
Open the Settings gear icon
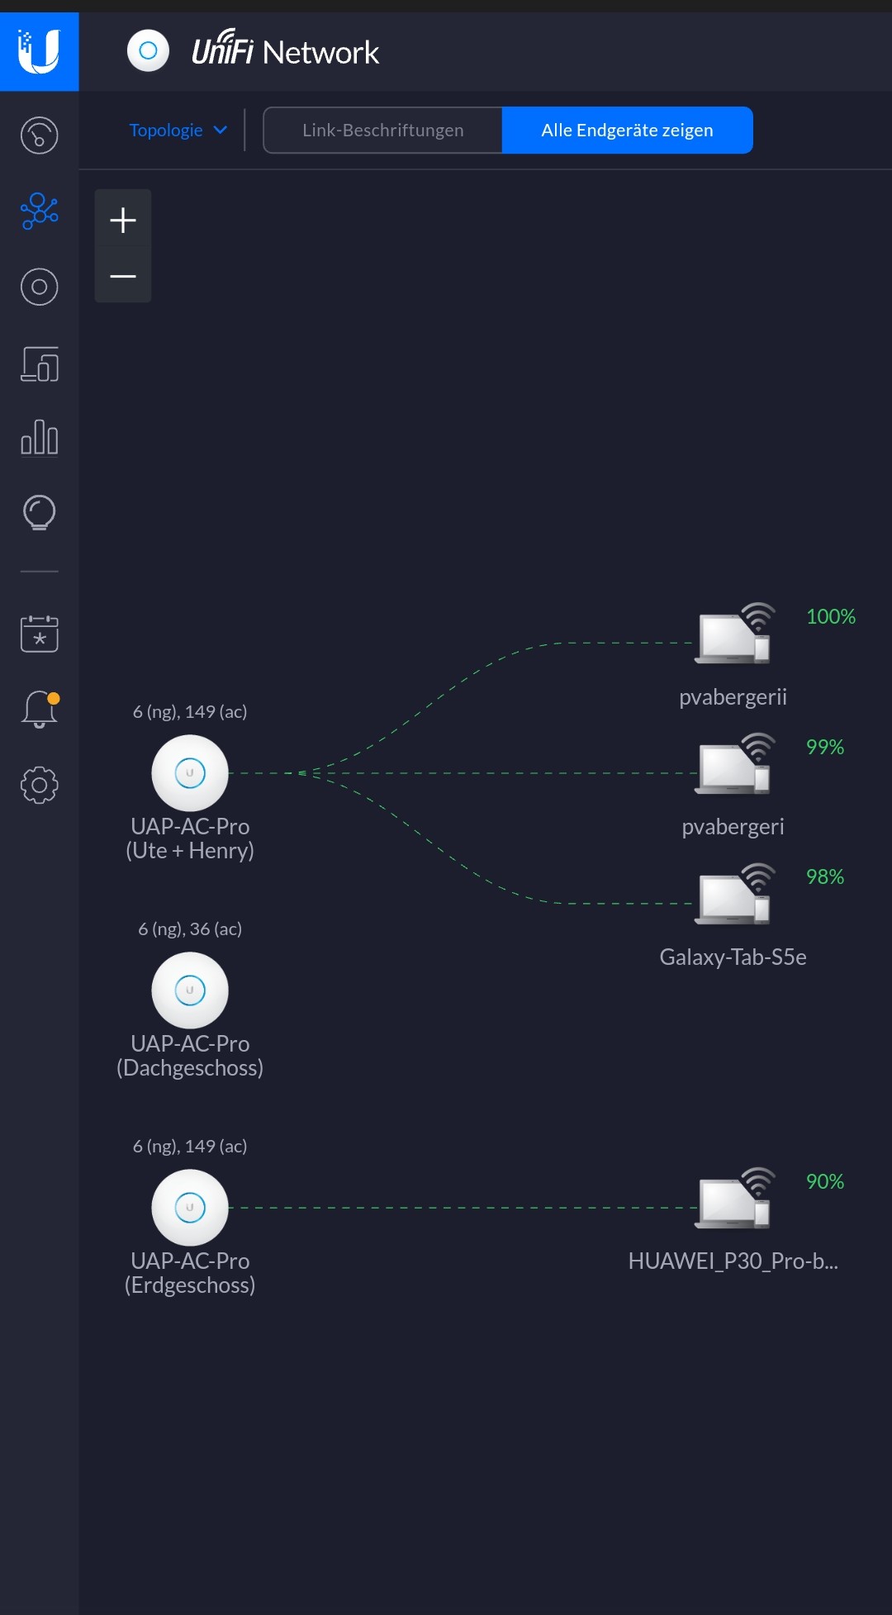pos(39,785)
